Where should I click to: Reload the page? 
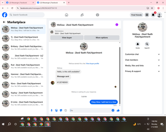pyautogui.click(x=12, y=8)
